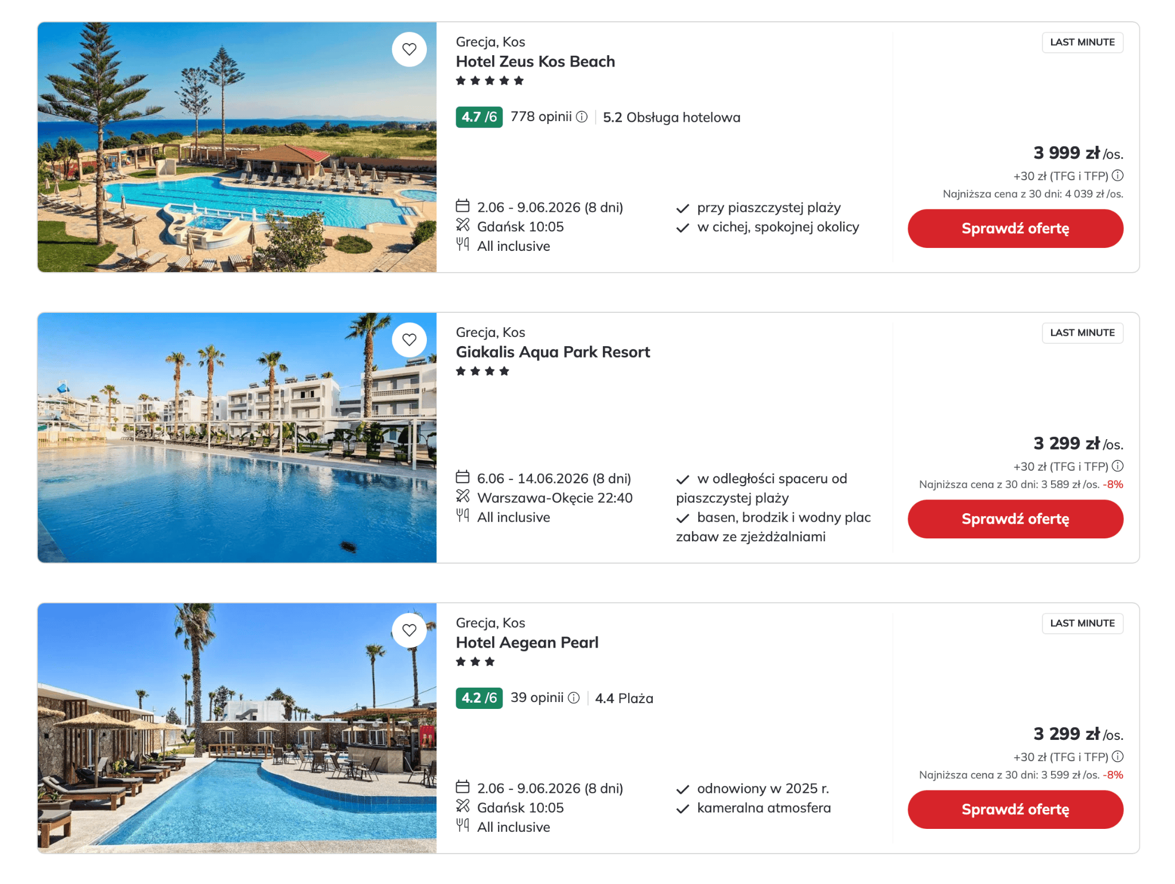Check offer for Hotel Zeus Kos Beach
The height and width of the screenshot is (884, 1175).
(1015, 228)
